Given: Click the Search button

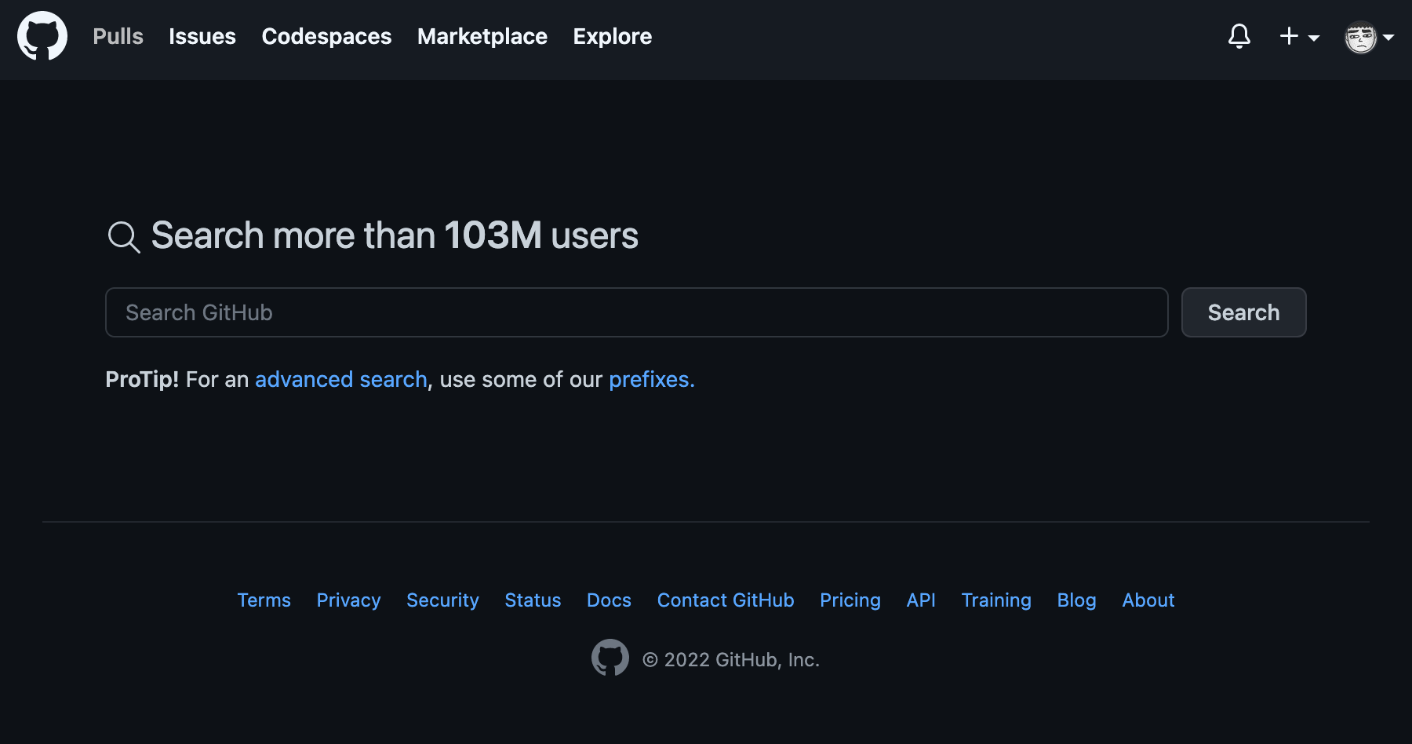Looking at the screenshot, I should click(1244, 312).
